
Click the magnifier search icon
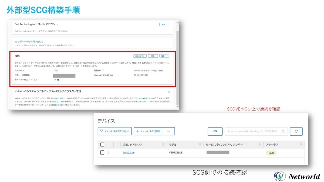click(283, 132)
